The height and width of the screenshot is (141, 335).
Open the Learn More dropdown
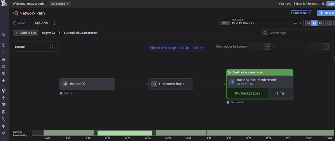click(x=301, y=13)
